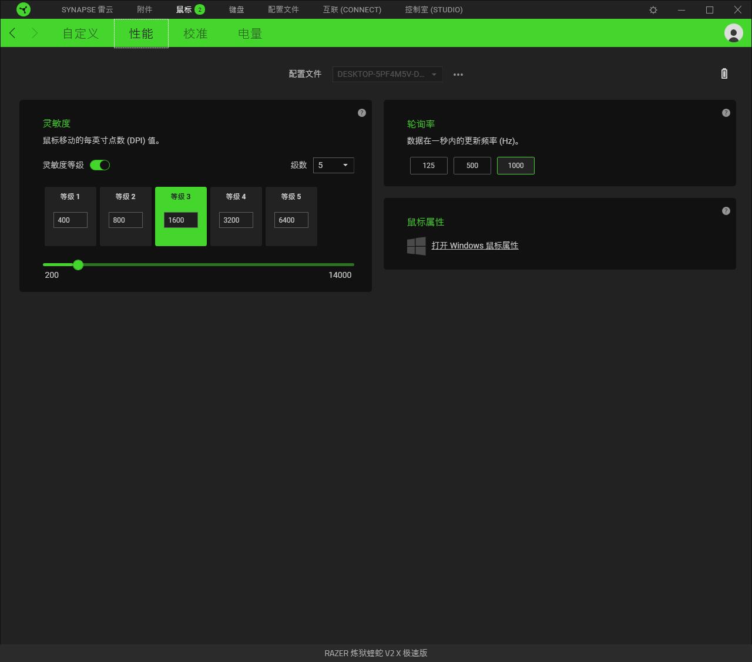Open the 级数 dropdown
Image resolution: width=752 pixels, height=662 pixels.
[334, 165]
